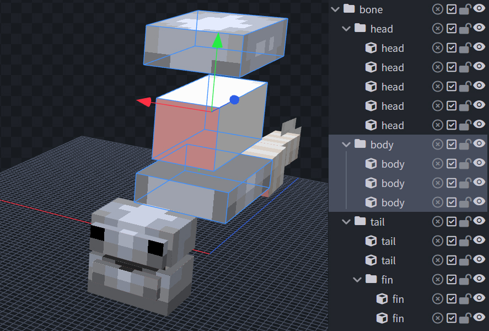Click the green Y-axis gizmo arrow
The height and width of the screenshot is (331, 489).
217,41
